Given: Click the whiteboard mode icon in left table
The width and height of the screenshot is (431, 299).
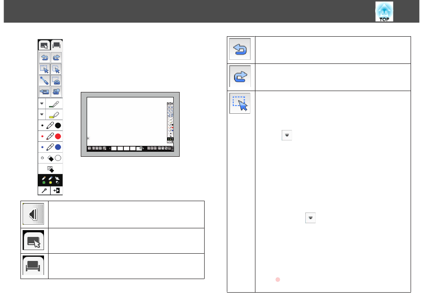Looking at the screenshot, I should pos(33,266).
